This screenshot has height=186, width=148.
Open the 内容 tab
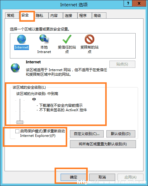(54, 16)
